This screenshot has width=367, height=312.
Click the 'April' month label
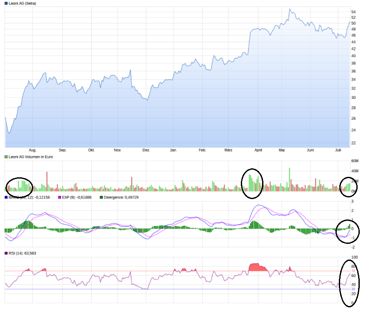(x=258, y=150)
